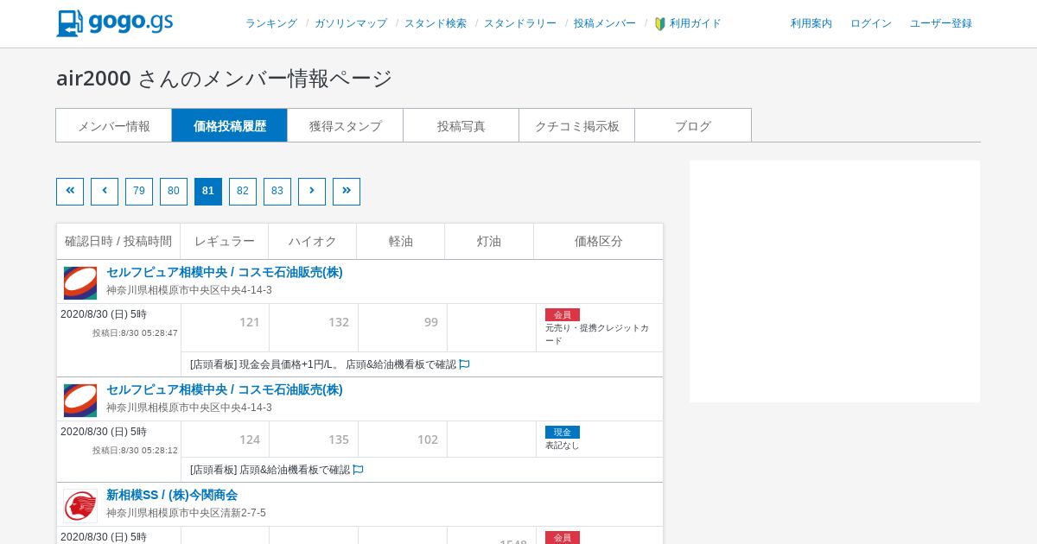The height and width of the screenshot is (544, 1037).
Task: Go to page 82
Action: coord(243,192)
